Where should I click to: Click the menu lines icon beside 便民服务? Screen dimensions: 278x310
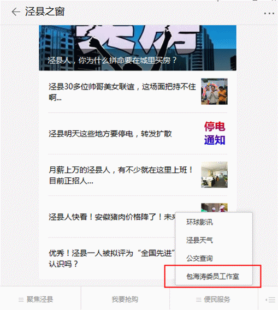(x=199, y=300)
